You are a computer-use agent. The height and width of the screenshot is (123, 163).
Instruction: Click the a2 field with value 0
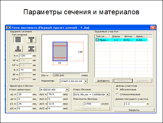click(x=24, y=99)
